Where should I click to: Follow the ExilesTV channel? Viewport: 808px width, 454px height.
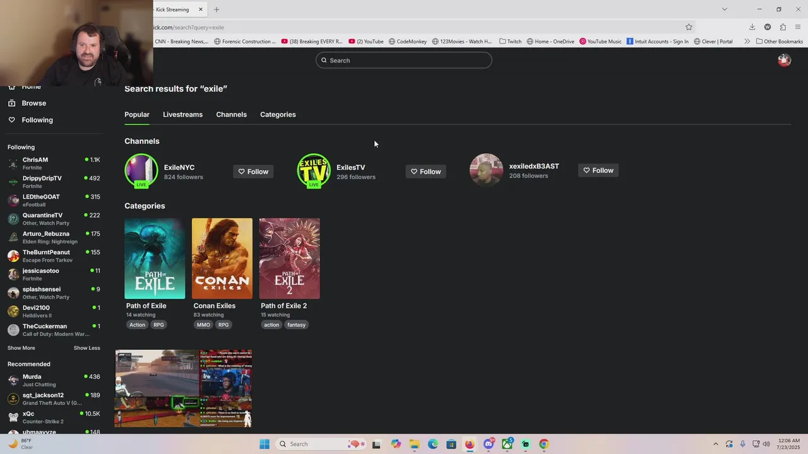pos(425,172)
